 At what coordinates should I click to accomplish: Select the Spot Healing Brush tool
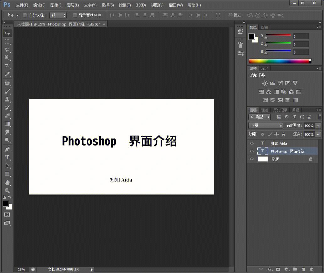7,83
